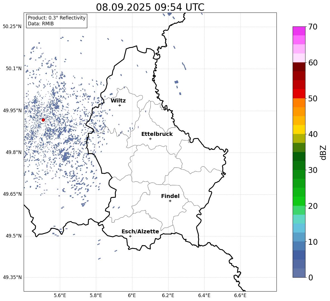Click the 08.09.2025 09:54 UTC title
The image size is (330, 301).
point(150,7)
